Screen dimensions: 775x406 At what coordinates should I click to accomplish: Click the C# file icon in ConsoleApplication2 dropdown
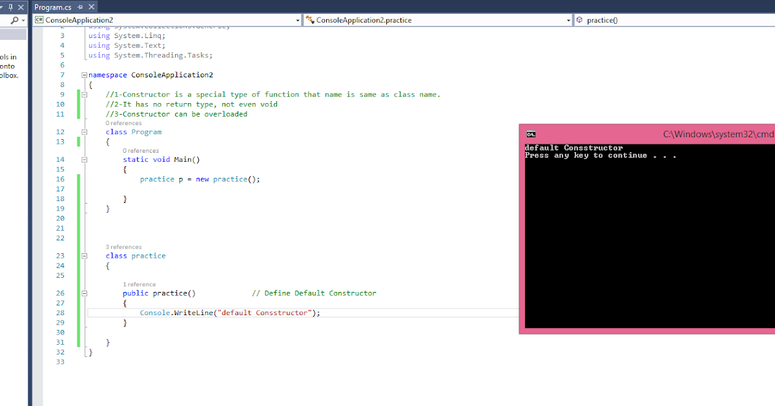pyautogui.click(x=39, y=20)
